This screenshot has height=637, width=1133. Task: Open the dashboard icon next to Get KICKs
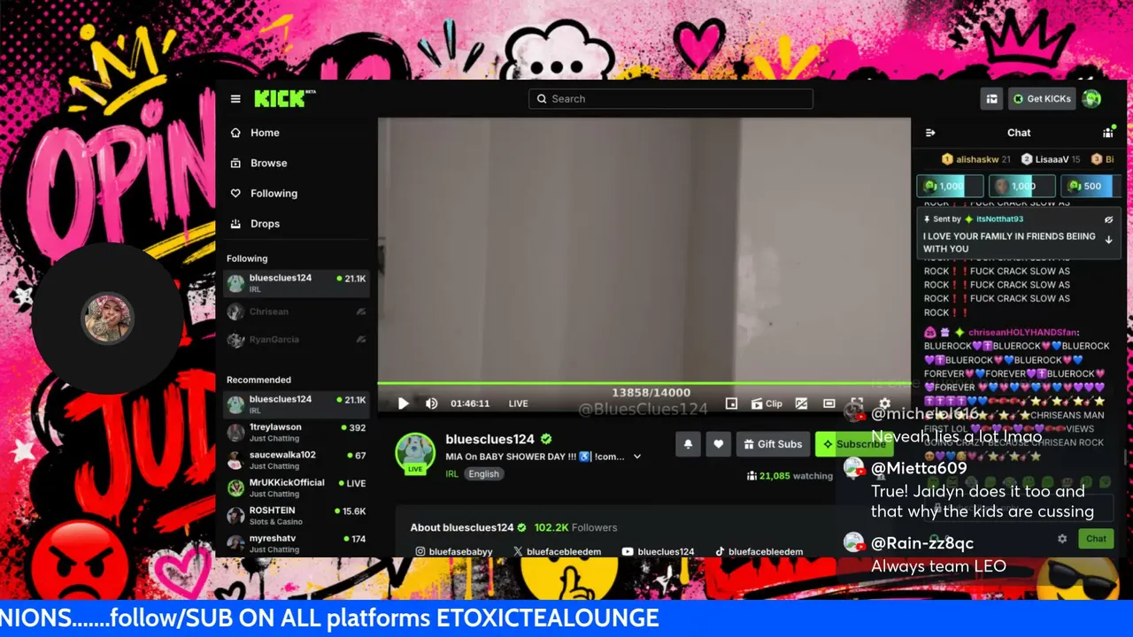tap(991, 99)
